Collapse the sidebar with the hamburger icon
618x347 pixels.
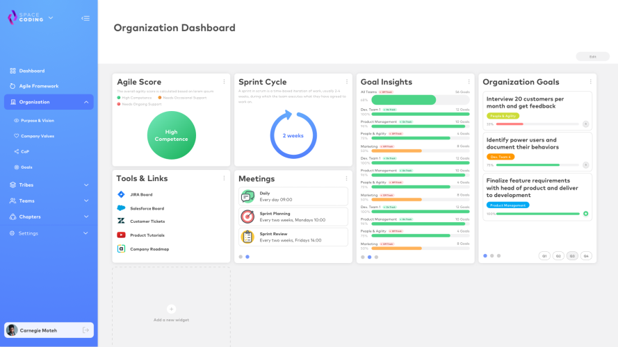[86, 18]
